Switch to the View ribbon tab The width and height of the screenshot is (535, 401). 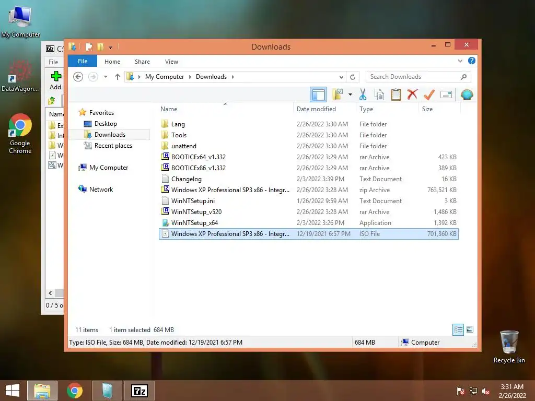[x=171, y=62]
